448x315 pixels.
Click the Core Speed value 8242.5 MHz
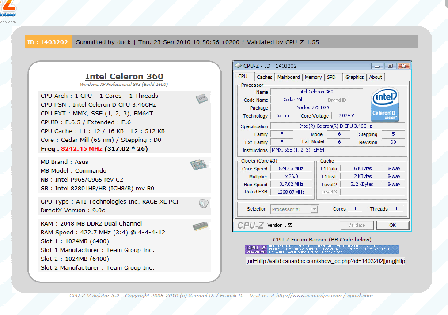pyautogui.click(x=291, y=168)
